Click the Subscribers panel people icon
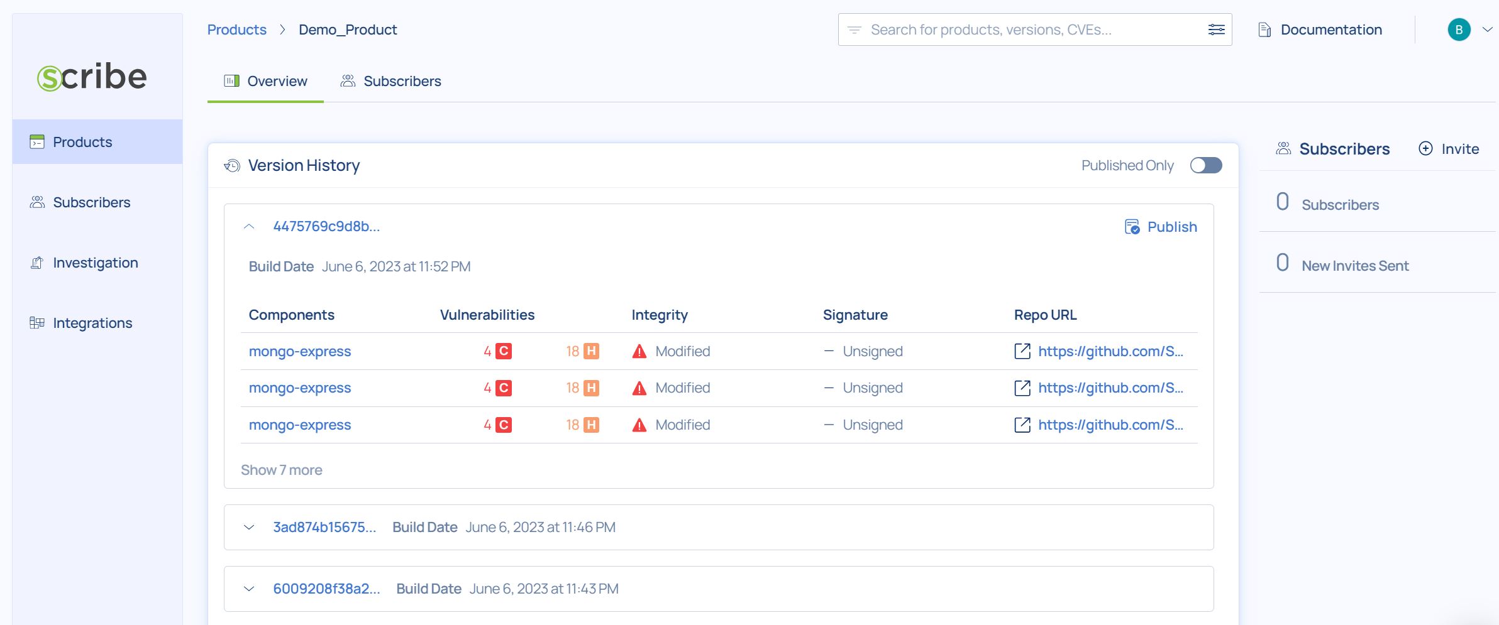This screenshot has height=625, width=1499. pyautogui.click(x=1283, y=149)
